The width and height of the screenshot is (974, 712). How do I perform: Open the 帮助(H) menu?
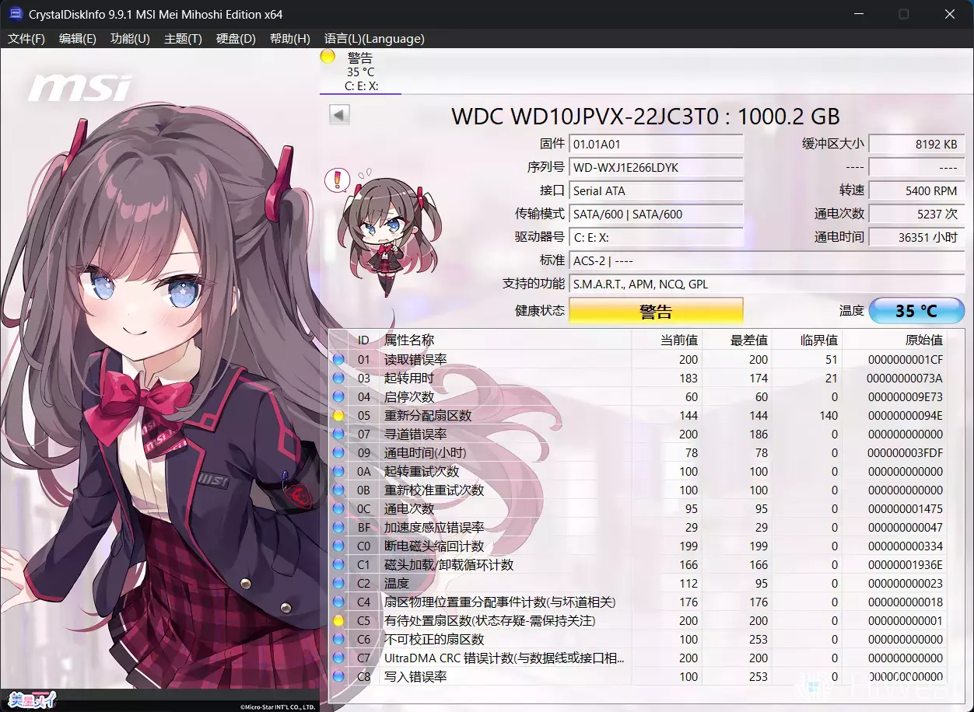pyautogui.click(x=289, y=39)
